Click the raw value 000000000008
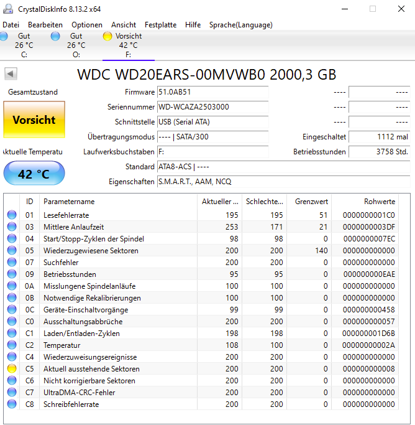 point(369,369)
